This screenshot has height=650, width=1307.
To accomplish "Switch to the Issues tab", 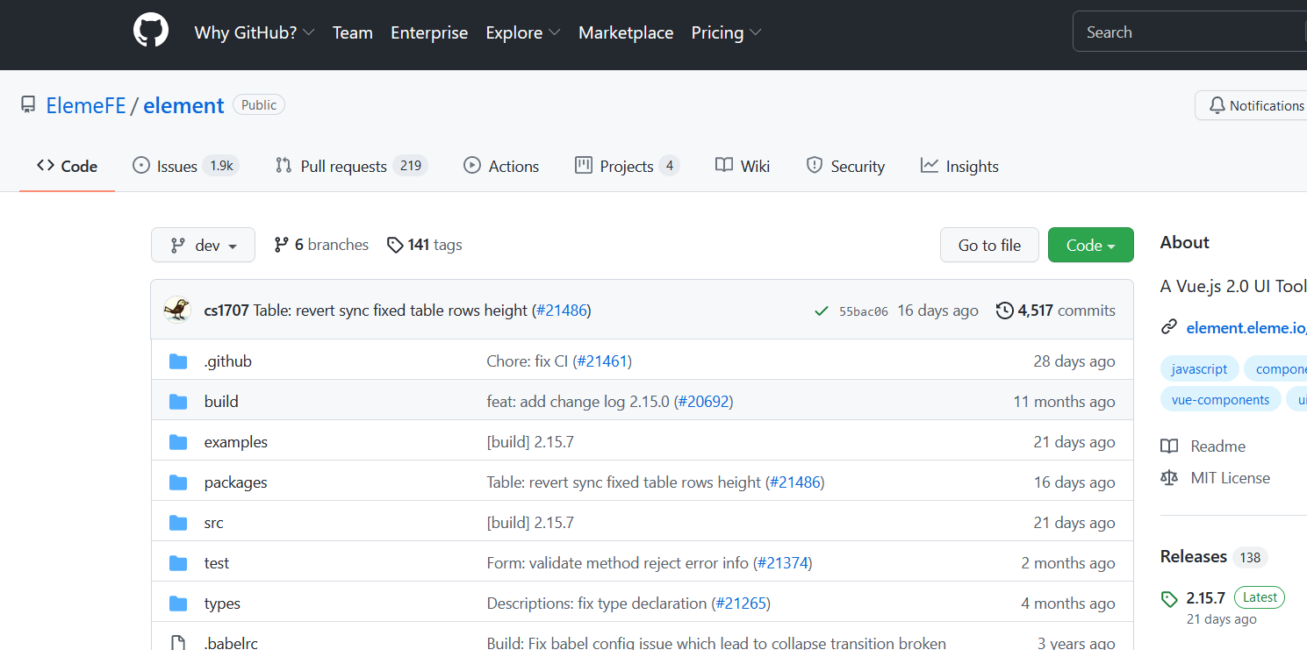I will [x=185, y=166].
